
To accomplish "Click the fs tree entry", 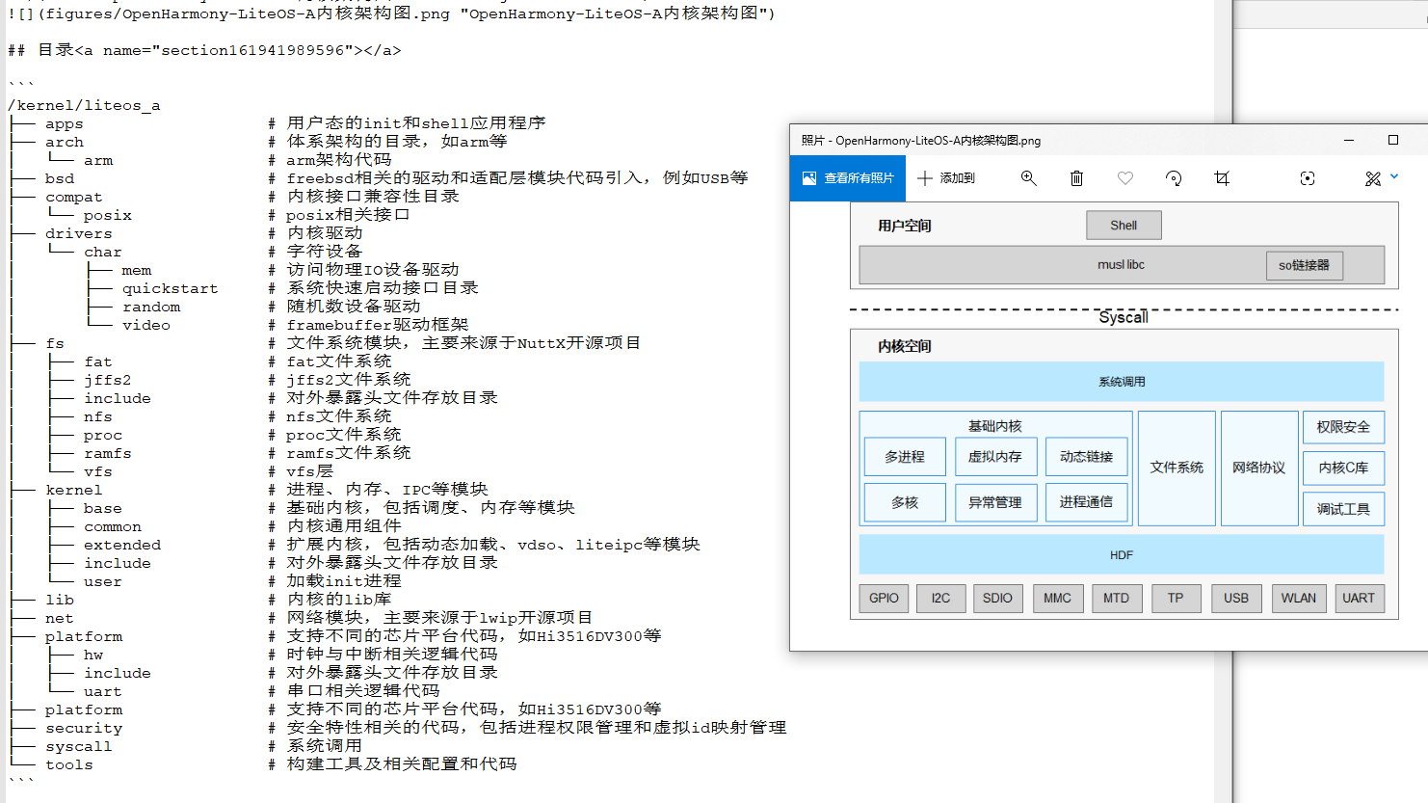I will coord(55,344).
